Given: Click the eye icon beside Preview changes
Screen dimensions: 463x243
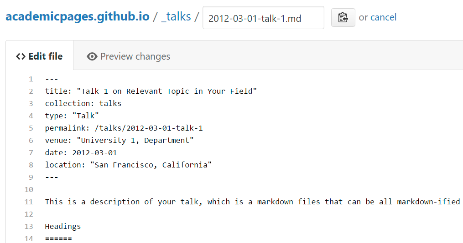Looking at the screenshot, I should 92,56.
